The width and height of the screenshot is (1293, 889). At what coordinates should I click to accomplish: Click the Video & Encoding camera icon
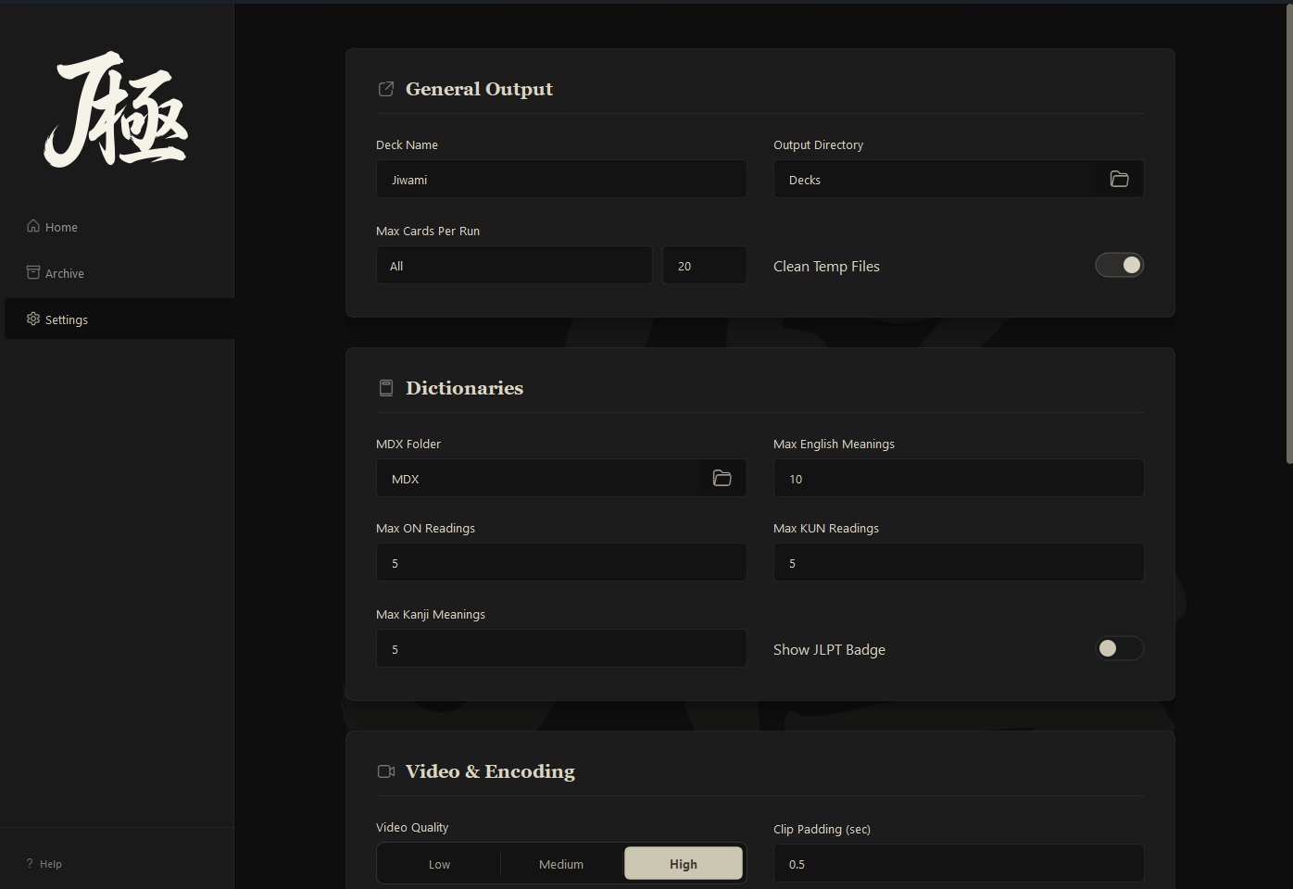click(x=386, y=770)
